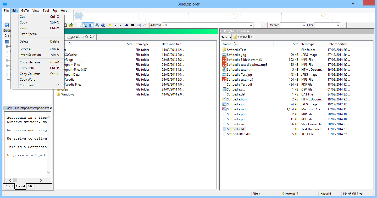This screenshot has height=198, width=377.
Task: Toggle the tree panel layout toolbar icon
Action: pos(91,25)
